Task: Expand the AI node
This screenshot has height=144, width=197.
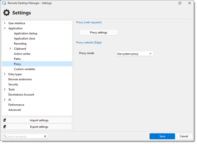Action: click(x=5, y=100)
